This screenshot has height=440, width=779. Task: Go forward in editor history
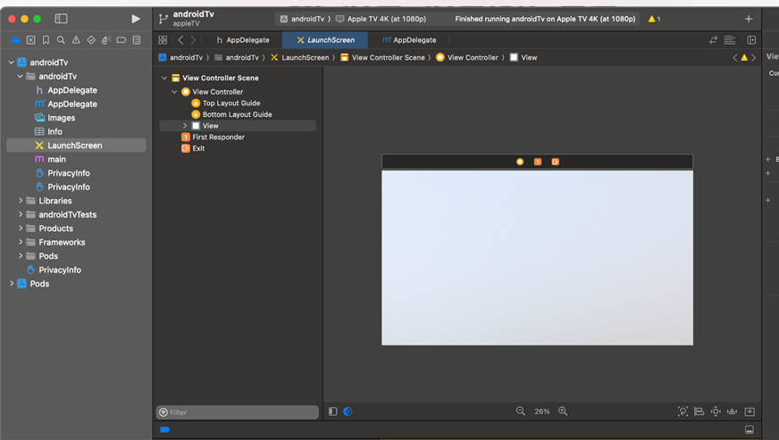click(x=193, y=40)
